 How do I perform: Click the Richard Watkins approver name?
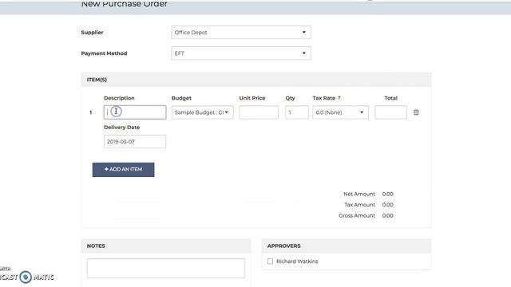coord(297,261)
